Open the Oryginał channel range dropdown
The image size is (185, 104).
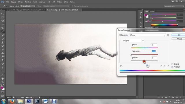(133, 41)
